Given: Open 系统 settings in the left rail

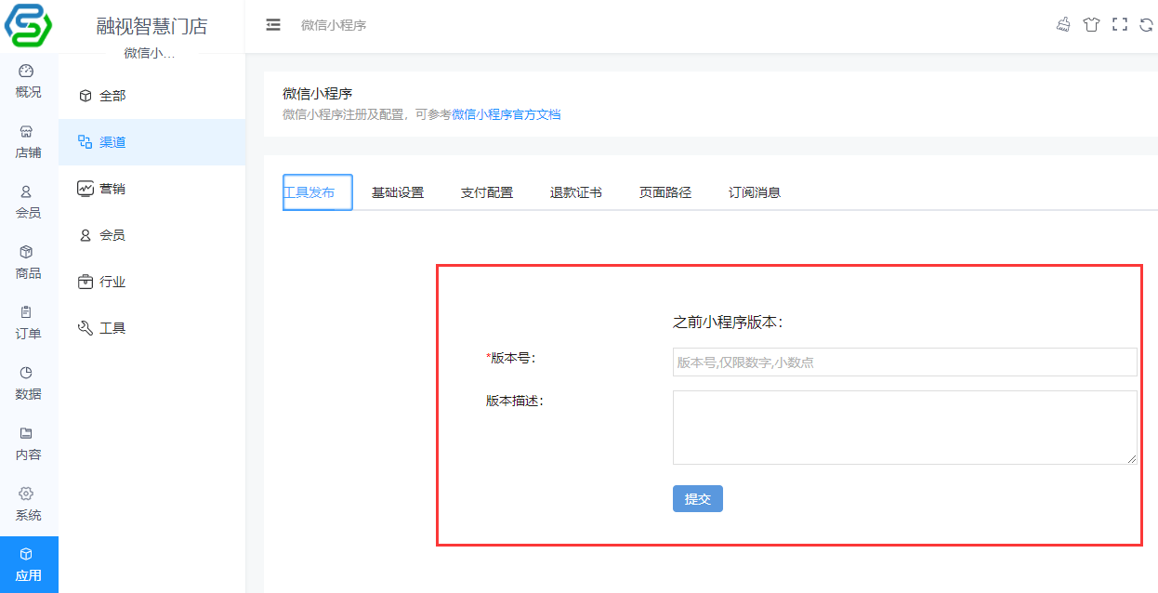Looking at the screenshot, I should [28, 505].
